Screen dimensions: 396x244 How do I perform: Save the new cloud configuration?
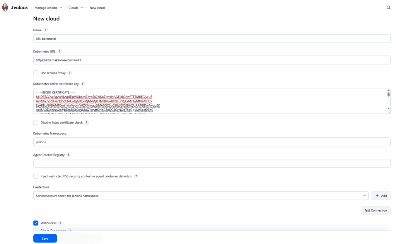click(x=45, y=239)
